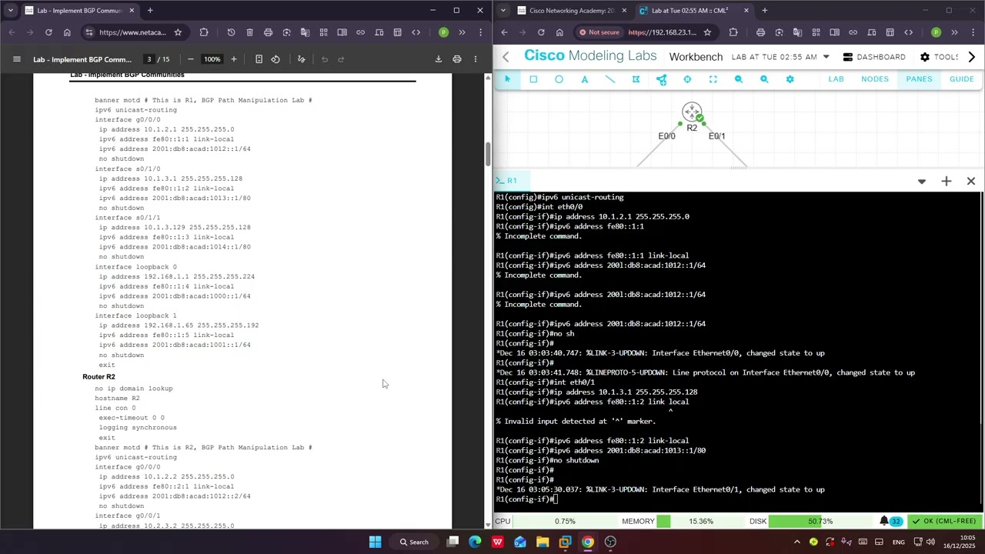Image resolution: width=985 pixels, height=554 pixels.
Task: Click the fit-to-screen icon in the workbench toolbar
Action: point(713,79)
